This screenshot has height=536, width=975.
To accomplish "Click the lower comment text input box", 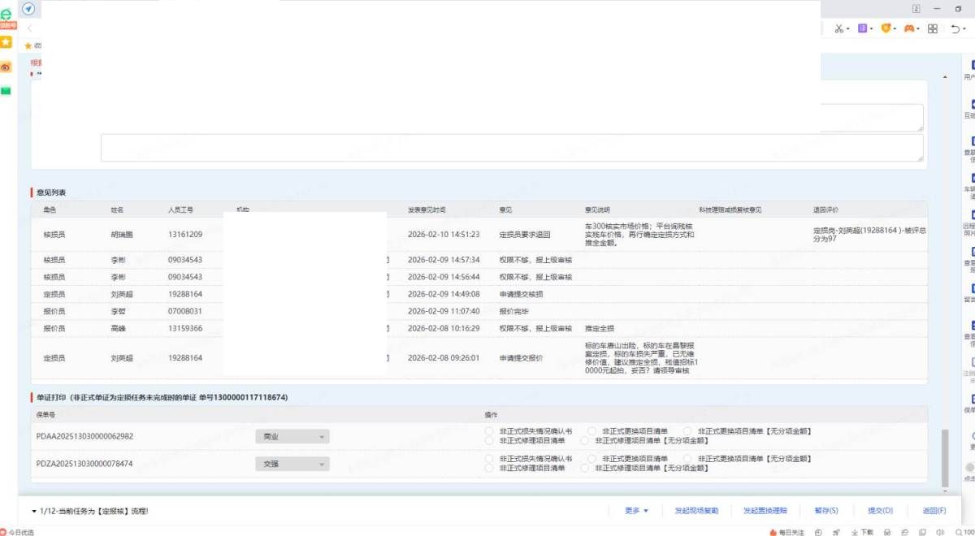I will 512,148.
